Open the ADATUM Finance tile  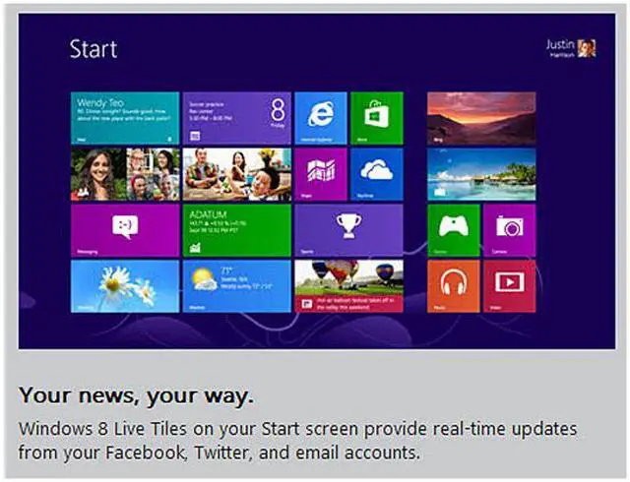point(237,230)
